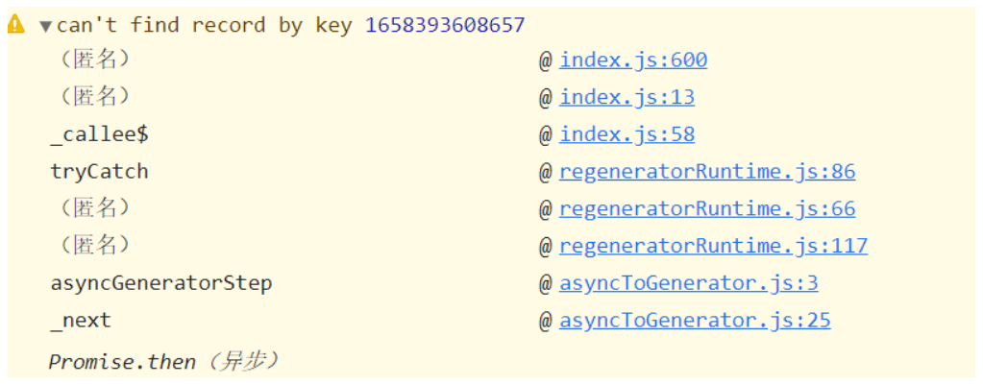
Task: Open the index.js:600 source link
Action: (633, 60)
